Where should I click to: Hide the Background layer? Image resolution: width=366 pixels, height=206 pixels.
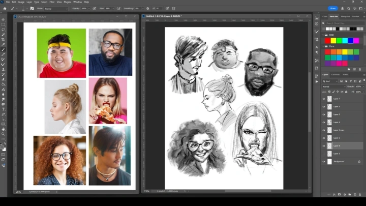[x=324, y=162]
